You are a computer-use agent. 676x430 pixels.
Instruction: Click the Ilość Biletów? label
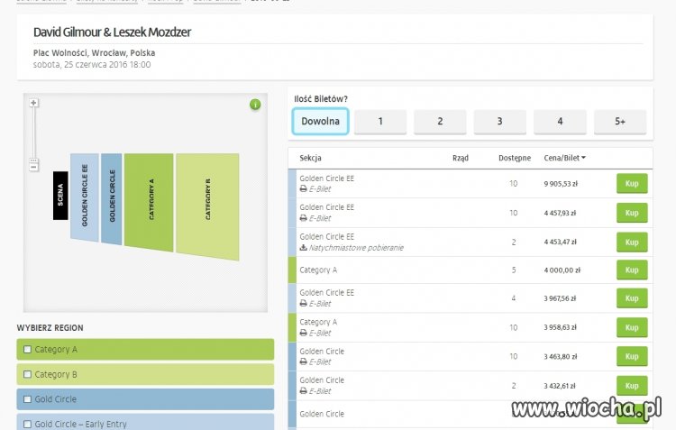pos(321,99)
